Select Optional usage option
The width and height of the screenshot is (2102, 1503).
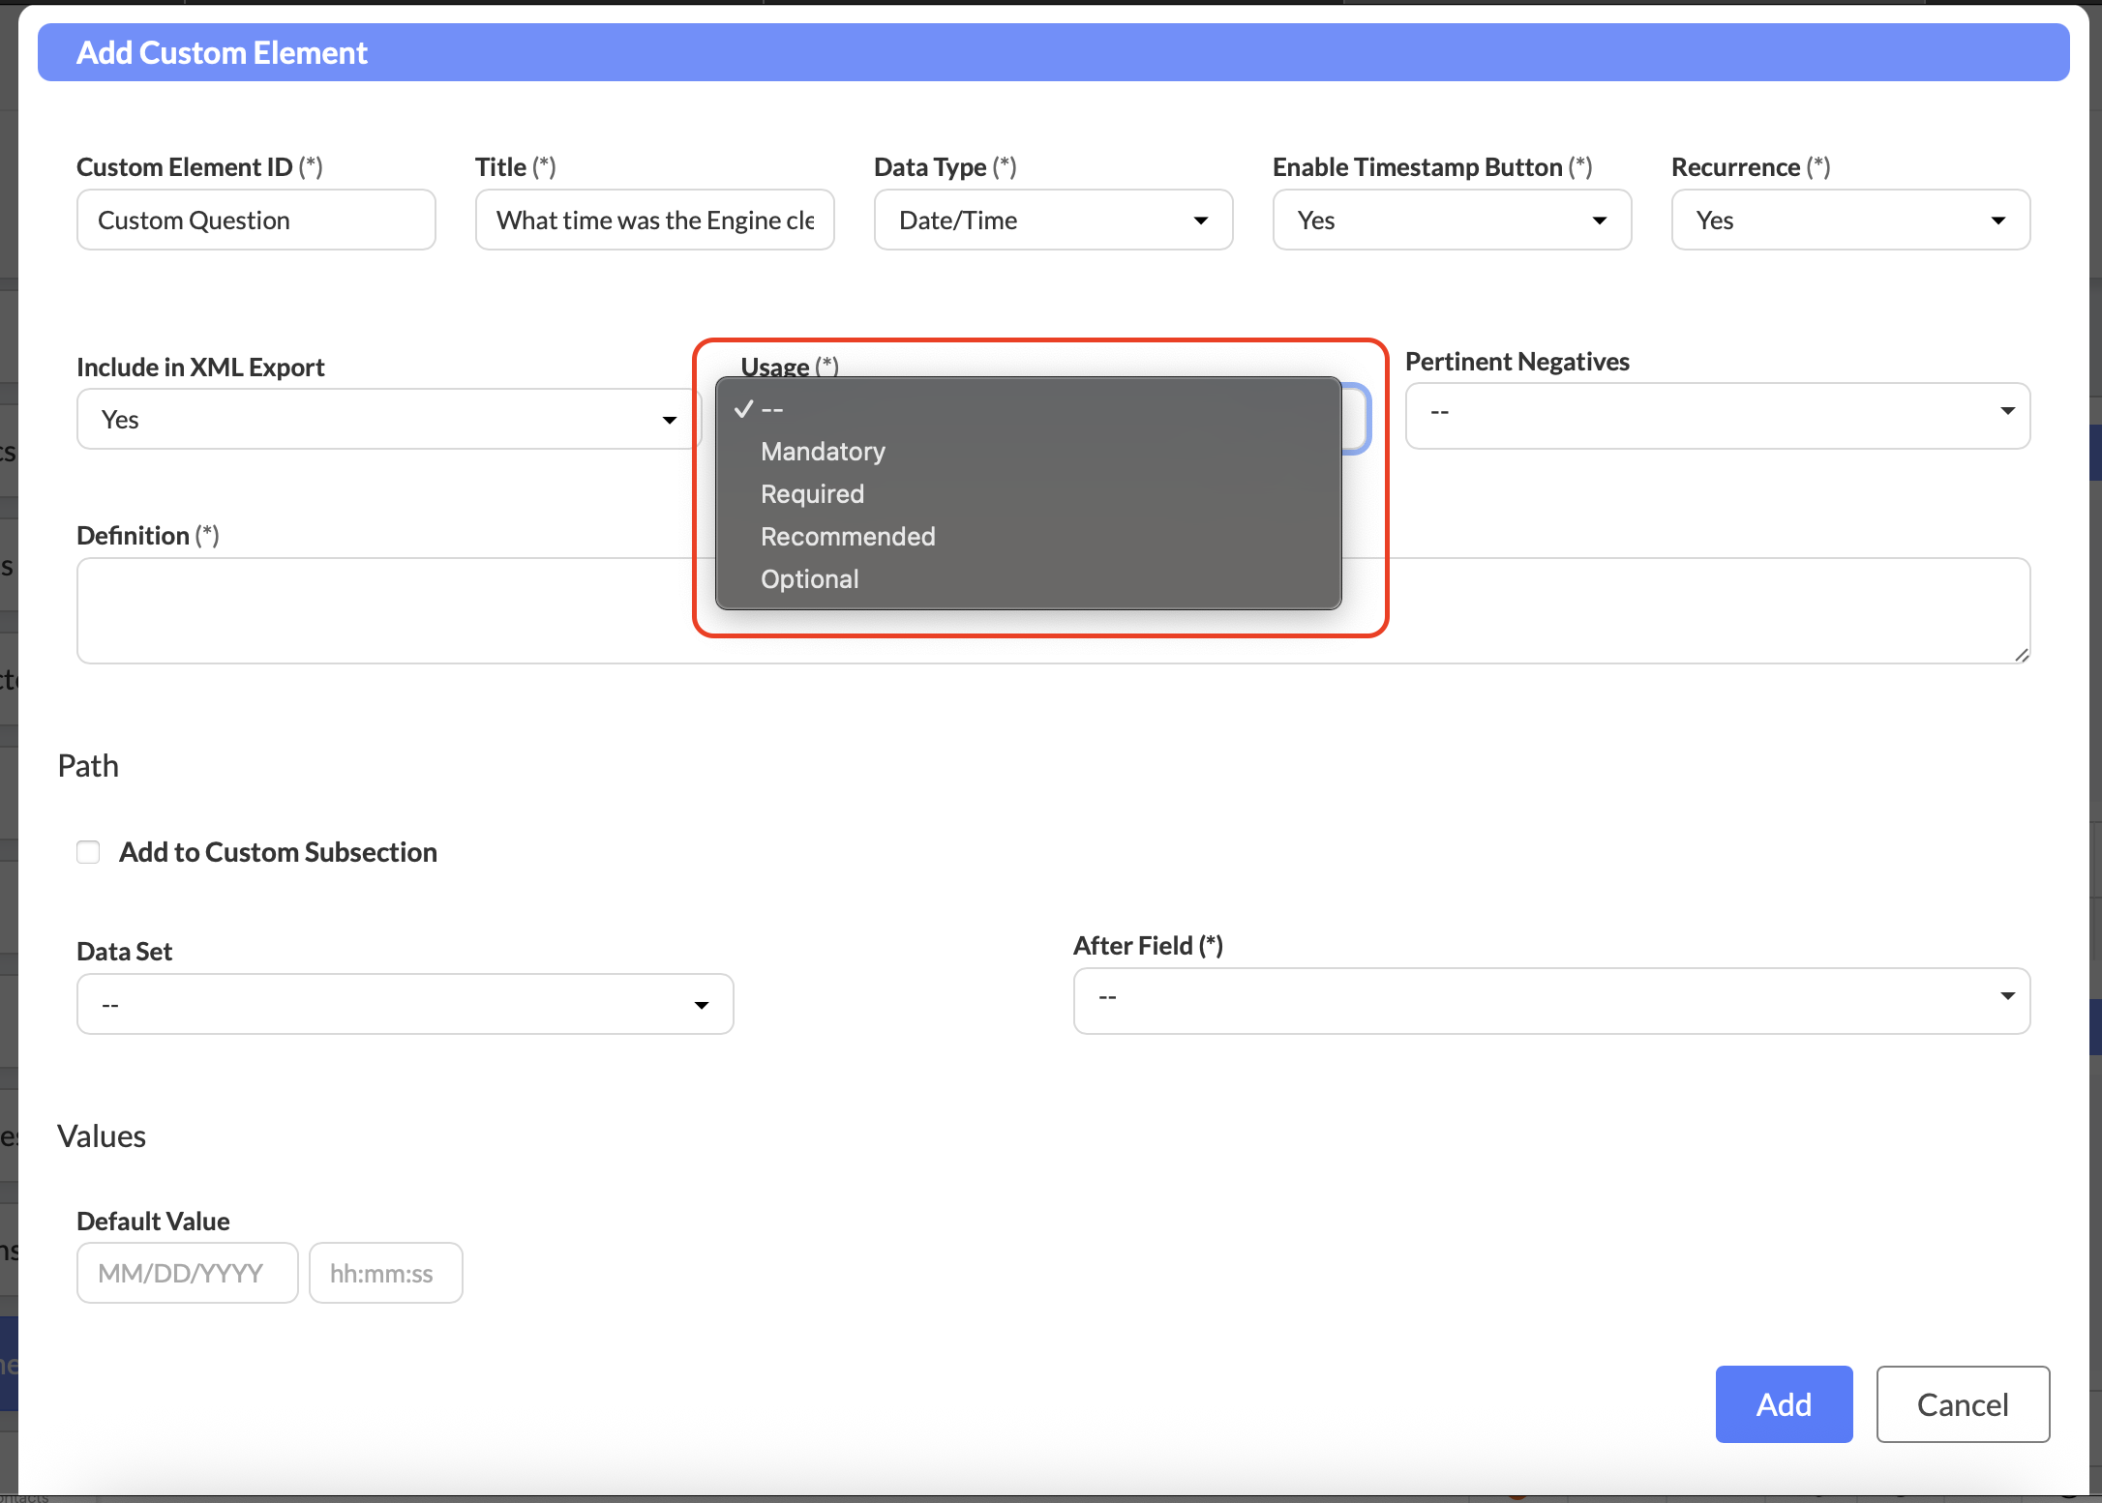pyautogui.click(x=809, y=579)
